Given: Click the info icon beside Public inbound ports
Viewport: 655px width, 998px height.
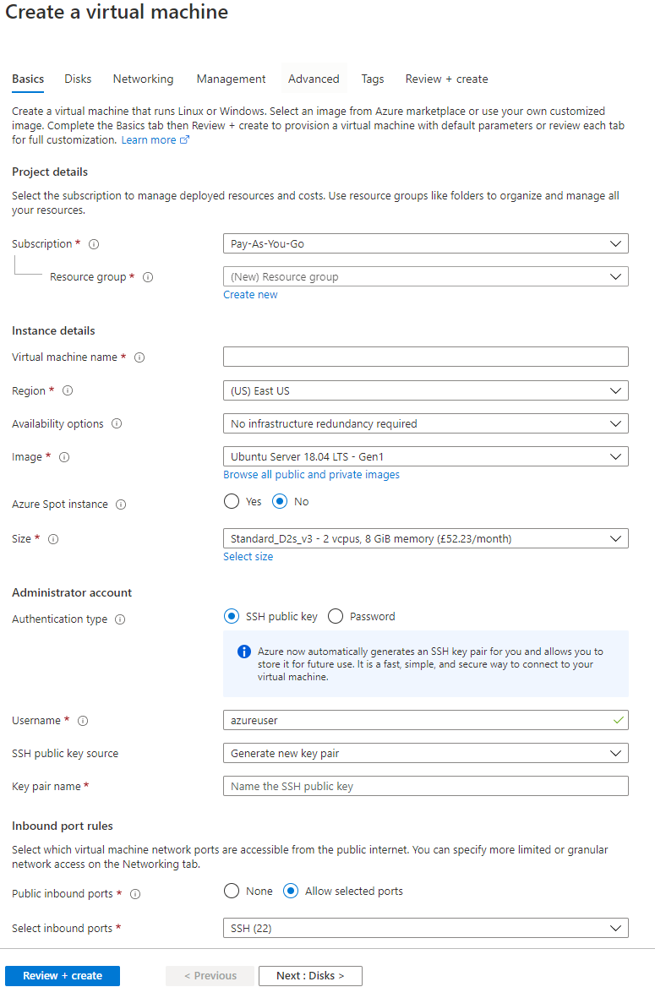Looking at the screenshot, I should point(135,894).
